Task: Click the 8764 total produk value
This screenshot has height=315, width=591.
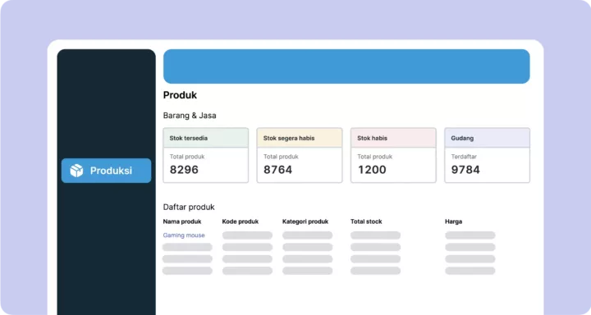Action: [x=277, y=170]
